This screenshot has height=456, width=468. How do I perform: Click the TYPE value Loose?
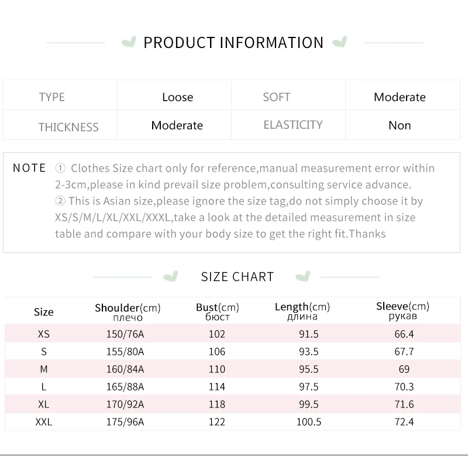[x=178, y=97]
